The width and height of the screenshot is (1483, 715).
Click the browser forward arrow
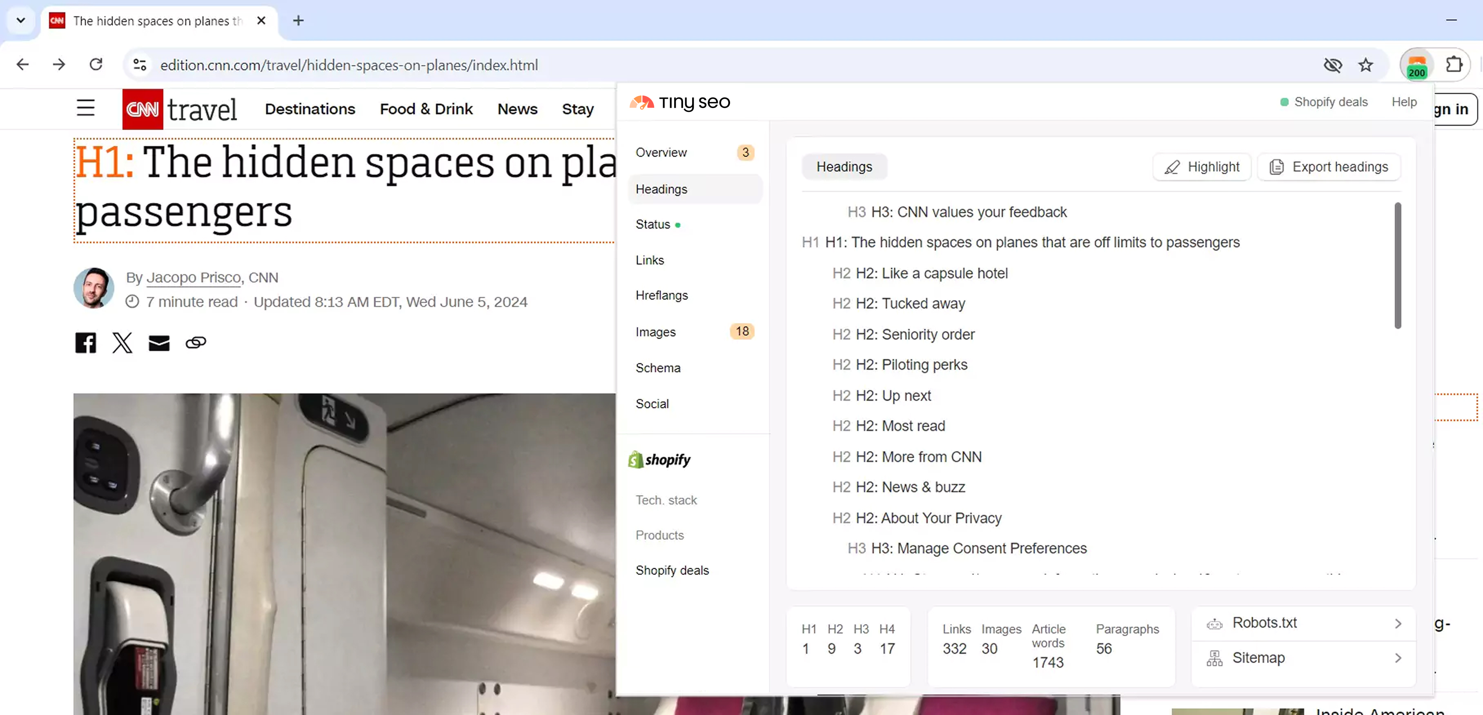(59, 64)
